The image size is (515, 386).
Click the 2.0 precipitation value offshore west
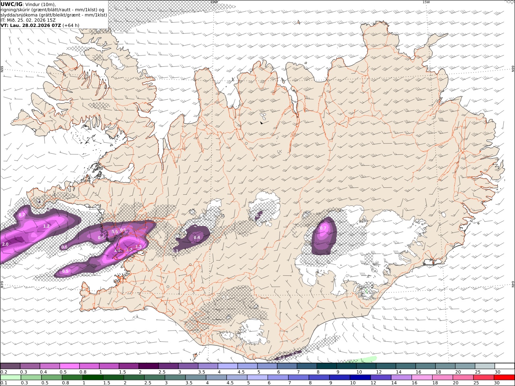(x=5, y=244)
